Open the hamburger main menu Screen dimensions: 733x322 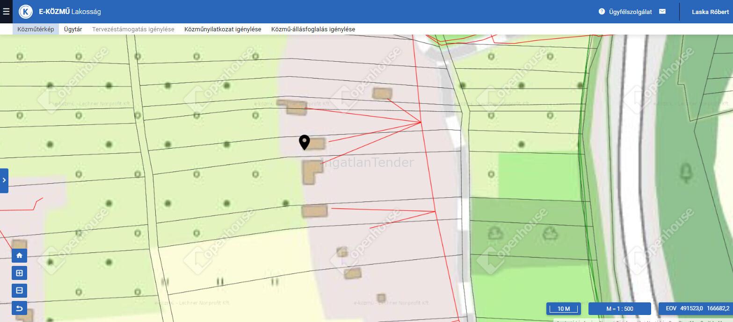(6, 12)
